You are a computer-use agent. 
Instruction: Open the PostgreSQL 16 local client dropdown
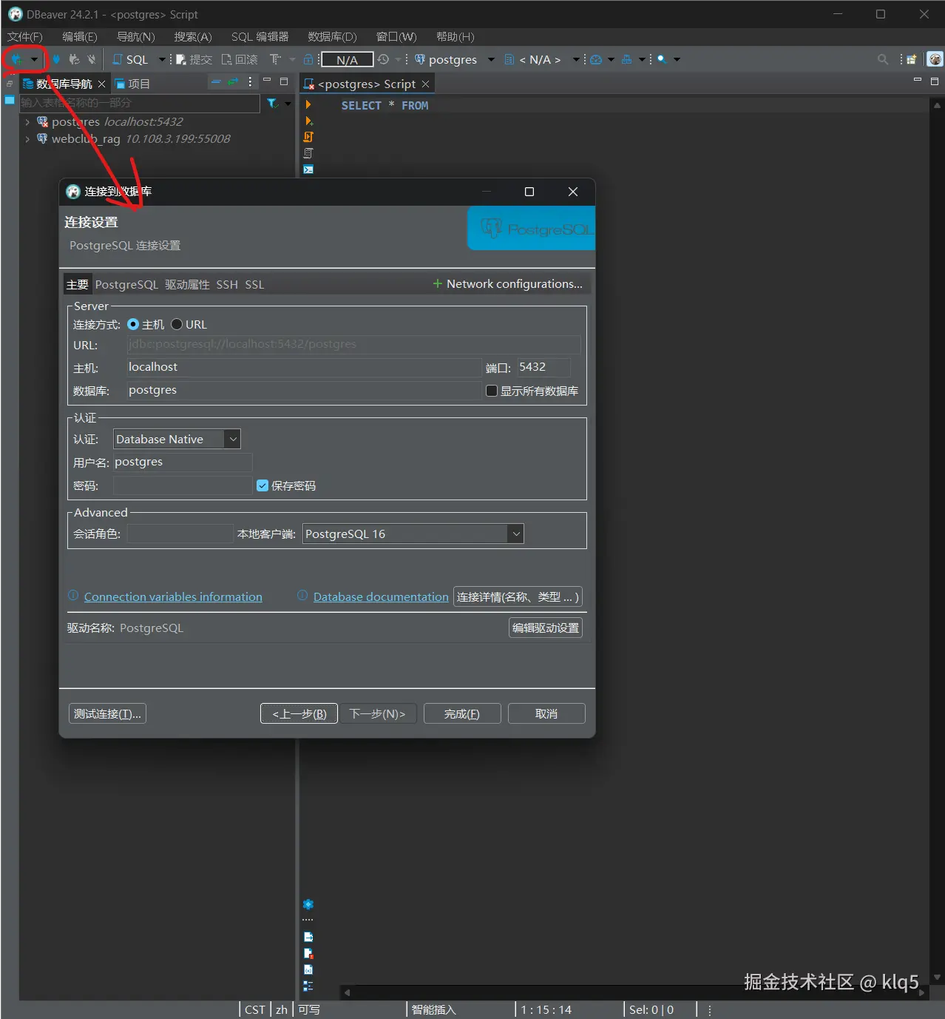(x=413, y=534)
